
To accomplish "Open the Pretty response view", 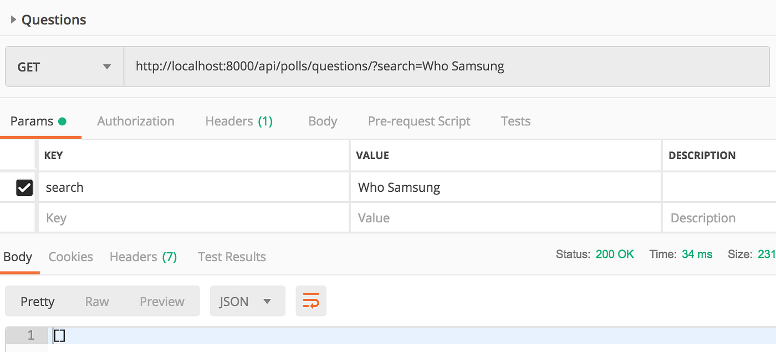I will pyautogui.click(x=37, y=301).
